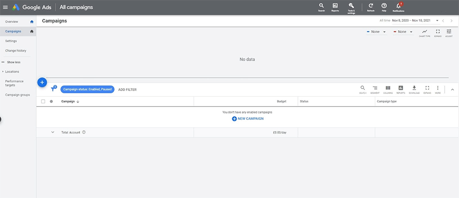Open the hamburger main menu
The height and width of the screenshot is (198, 459).
pyautogui.click(x=5, y=7)
